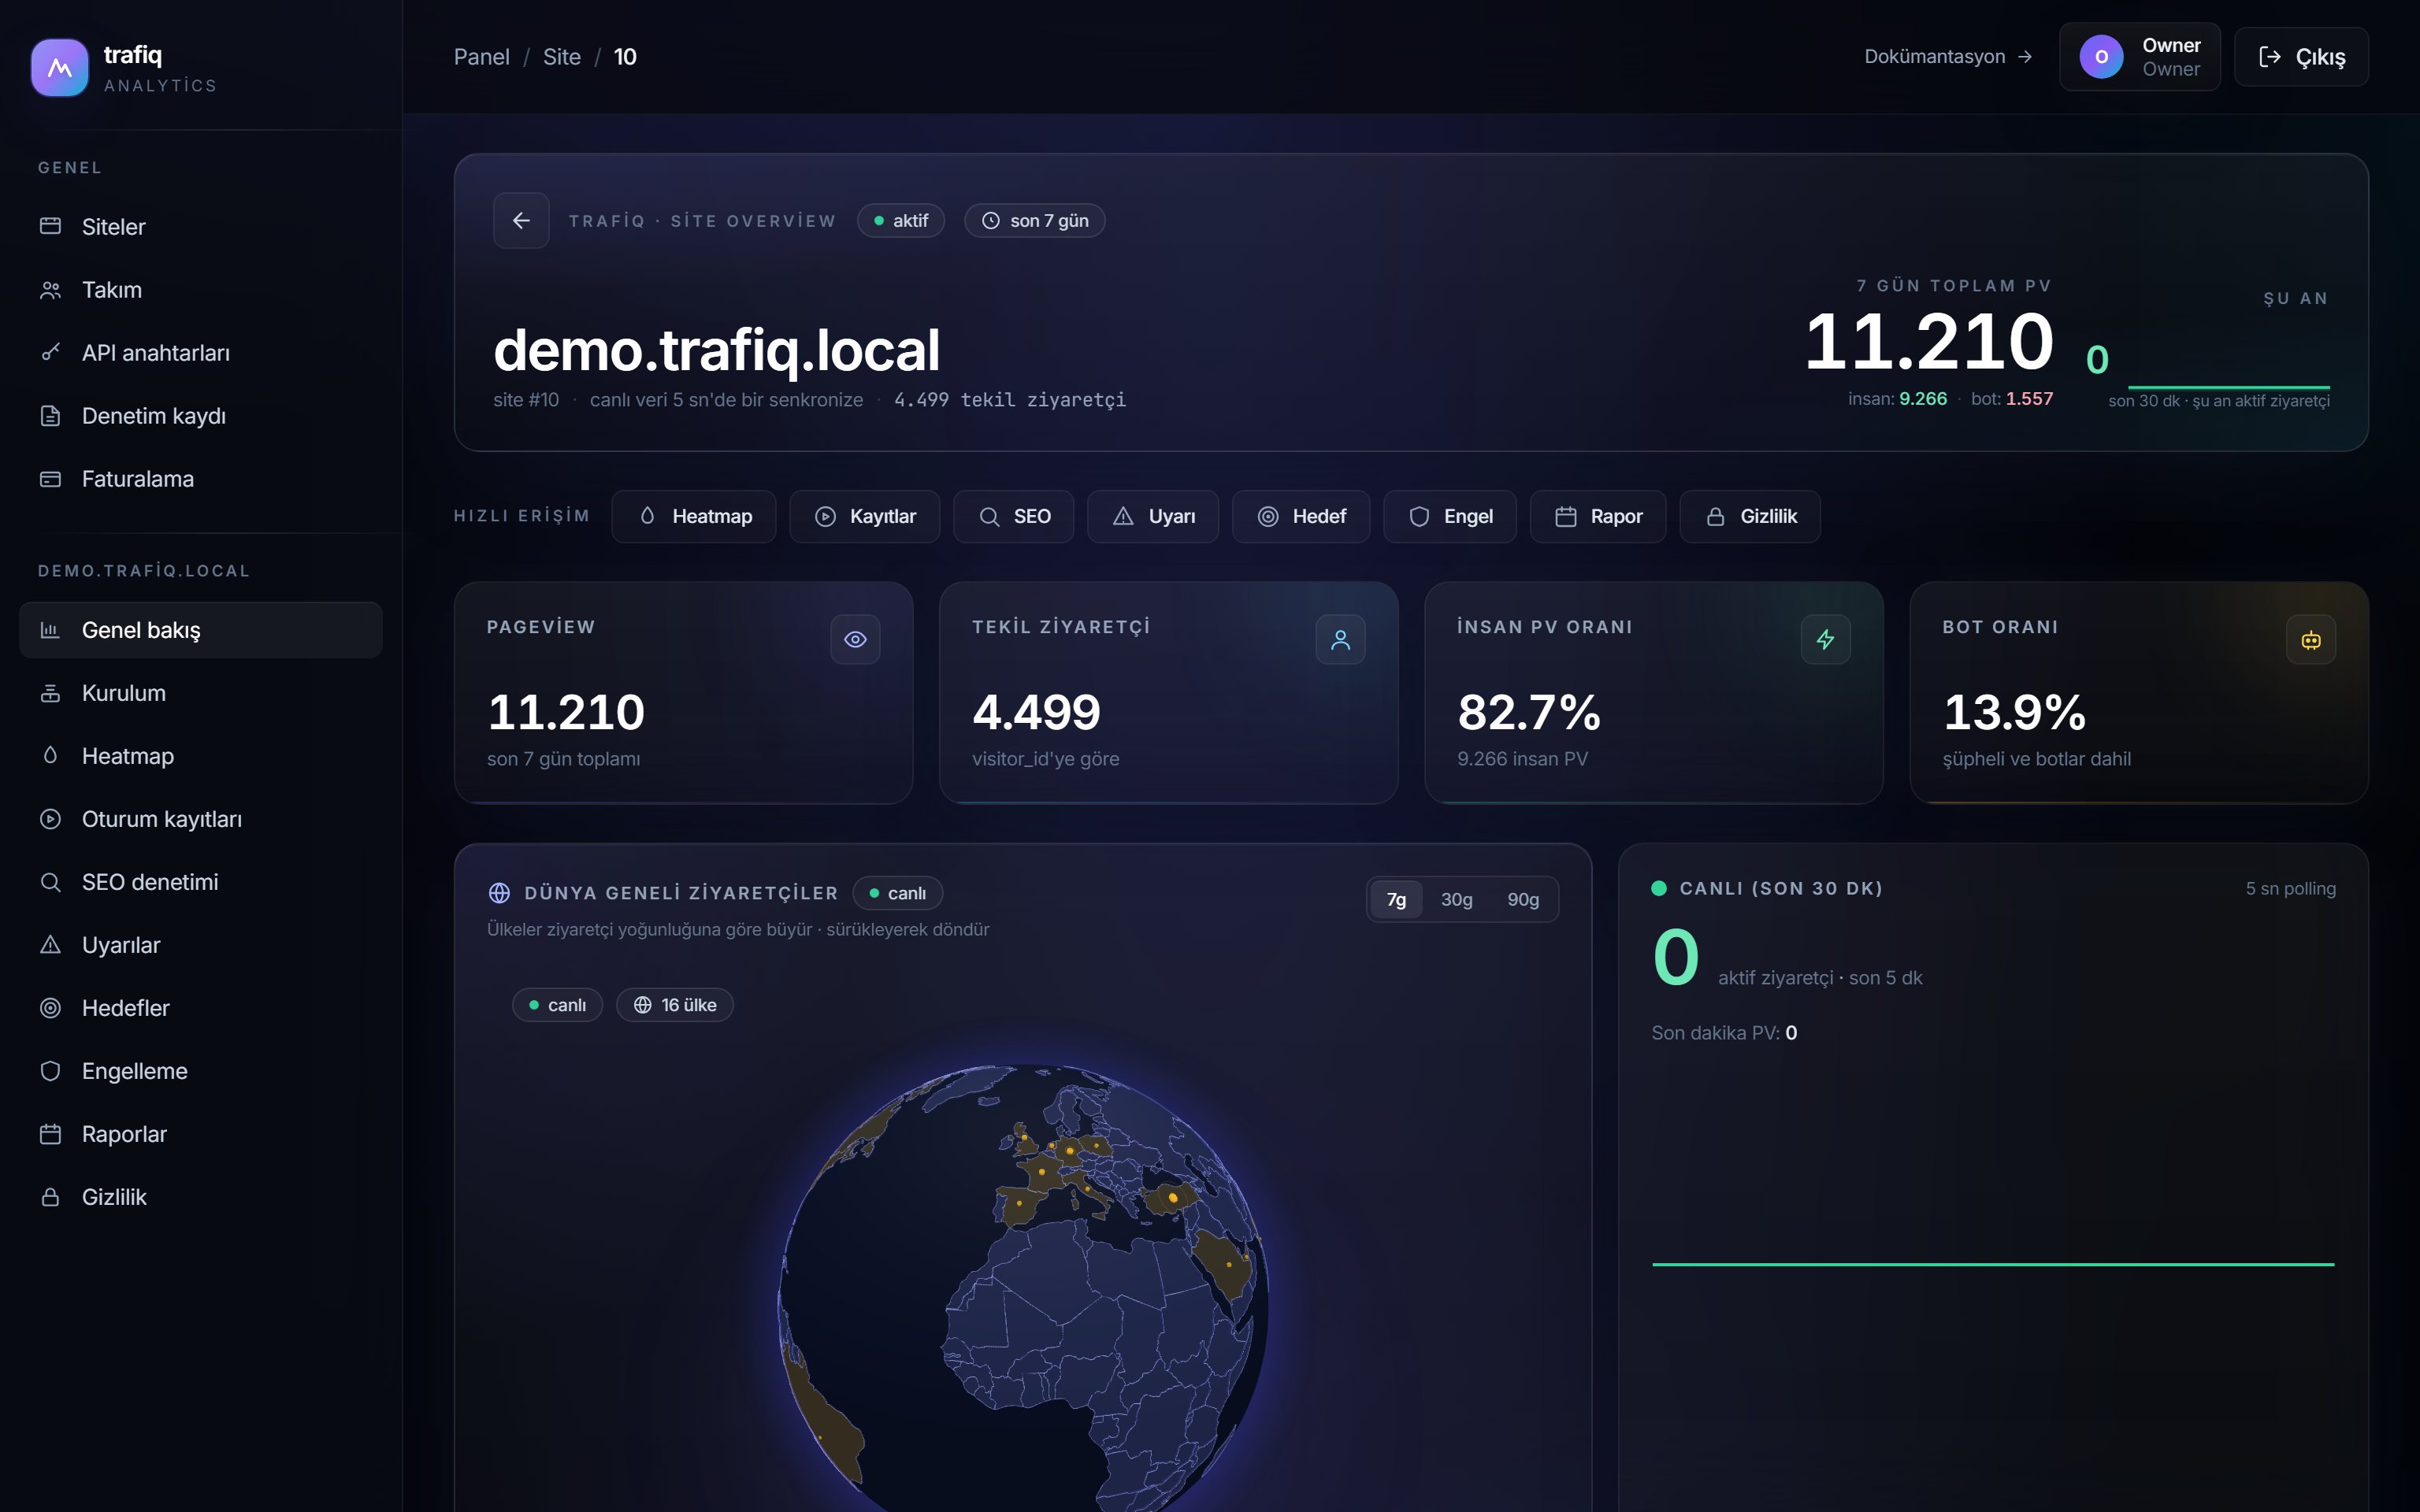Click the Site breadcrumb link
Screen dimensions: 2420x1512
[562, 57]
